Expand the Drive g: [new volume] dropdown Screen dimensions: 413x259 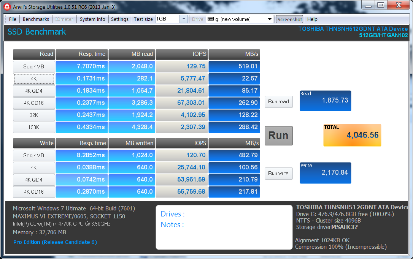click(x=270, y=19)
